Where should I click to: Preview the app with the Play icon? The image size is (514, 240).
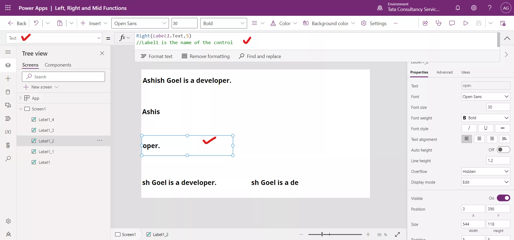click(x=466, y=23)
